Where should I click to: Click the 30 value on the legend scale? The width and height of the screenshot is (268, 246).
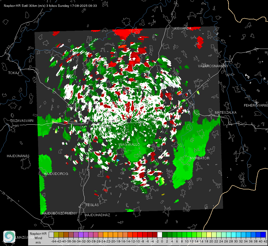(x=236, y=241)
